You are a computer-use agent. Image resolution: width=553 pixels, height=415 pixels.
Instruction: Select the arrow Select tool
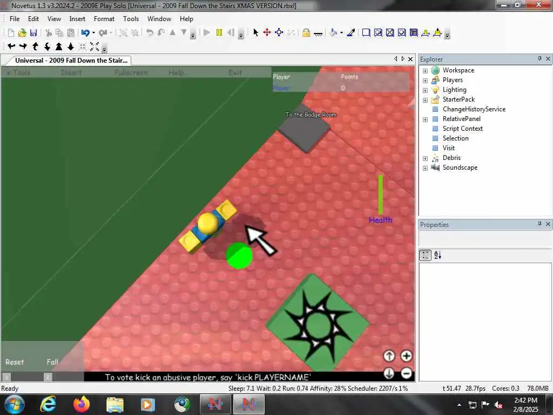255,33
